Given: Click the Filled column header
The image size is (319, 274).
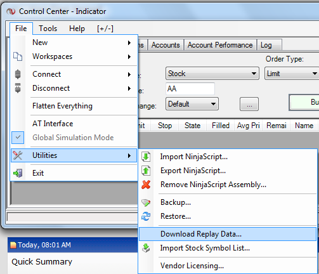Looking at the screenshot, I should (221, 126).
